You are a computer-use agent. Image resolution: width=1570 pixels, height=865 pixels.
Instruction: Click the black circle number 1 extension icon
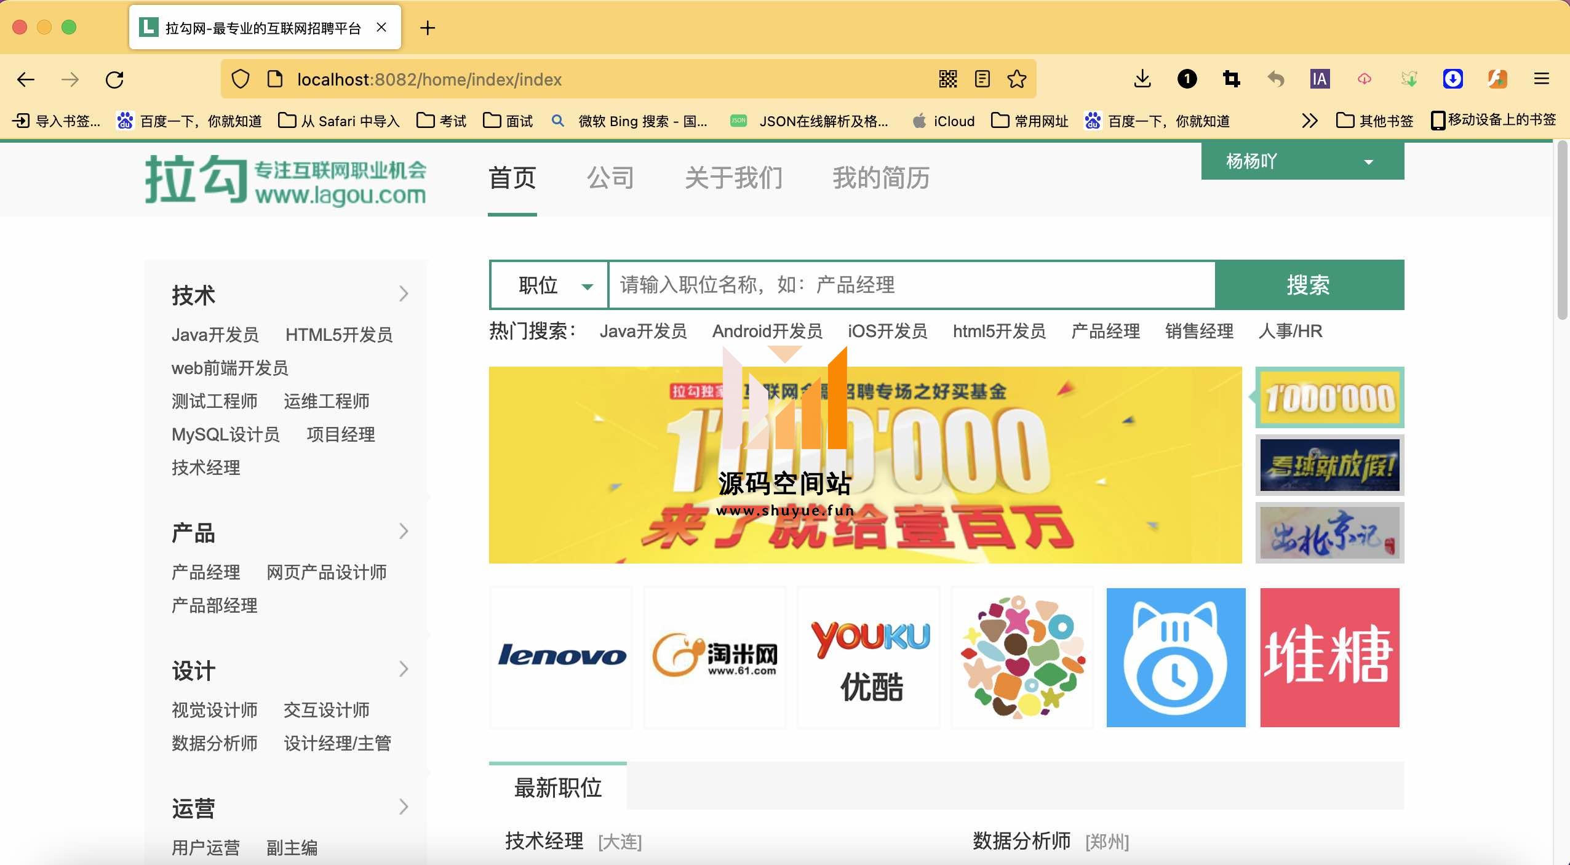point(1187,79)
